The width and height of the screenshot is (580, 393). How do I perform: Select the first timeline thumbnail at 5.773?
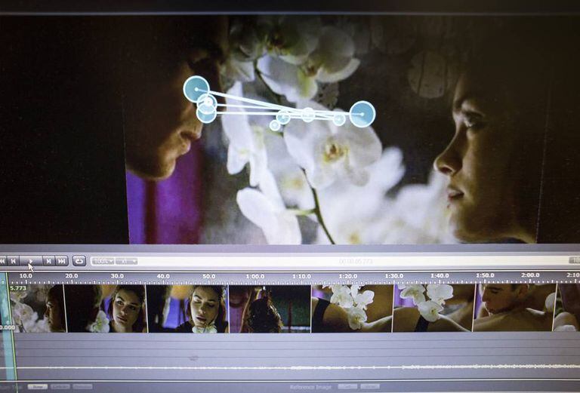click(x=38, y=308)
